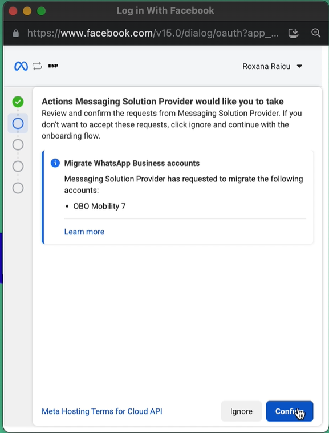Screen dimensions: 329x433
Task: Select the fifth step circle
Action: (x=18, y=188)
